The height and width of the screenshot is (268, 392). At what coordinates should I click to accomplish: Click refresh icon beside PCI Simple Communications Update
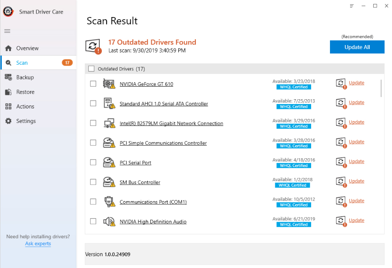point(341,143)
